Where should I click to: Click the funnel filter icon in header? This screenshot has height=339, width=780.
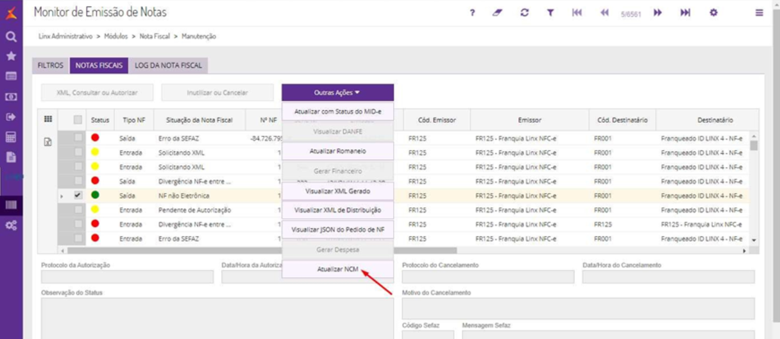[551, 13]
